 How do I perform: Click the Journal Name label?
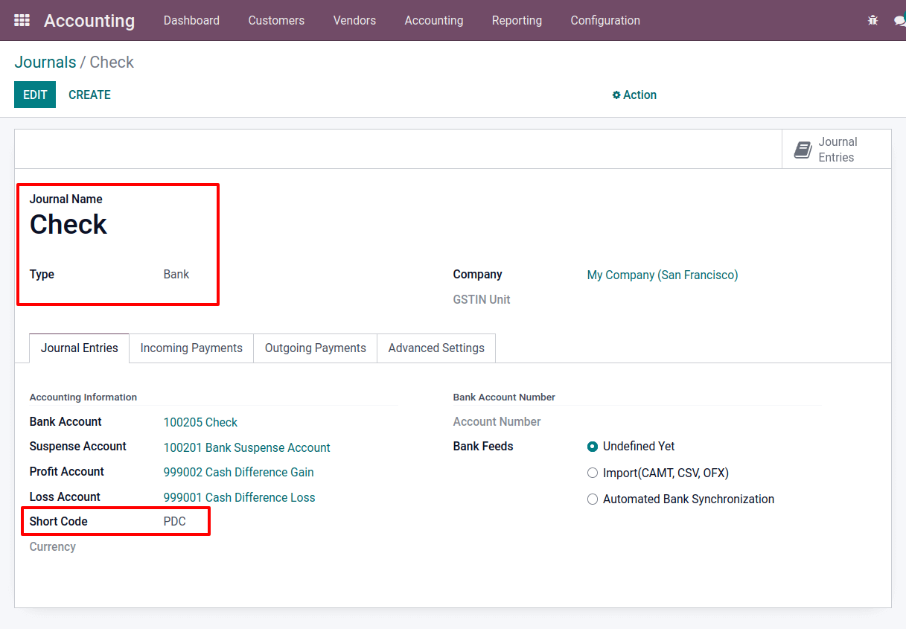click(66, 199)
